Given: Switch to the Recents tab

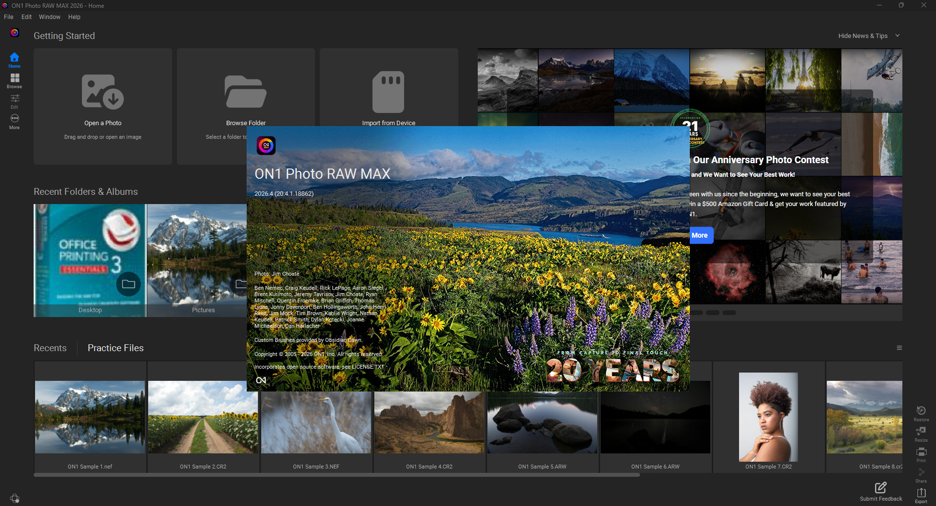Looking at the screenshot, I should coord(50,348).
